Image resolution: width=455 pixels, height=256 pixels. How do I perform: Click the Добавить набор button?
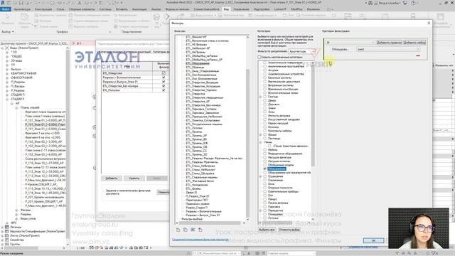pos(414,43)
